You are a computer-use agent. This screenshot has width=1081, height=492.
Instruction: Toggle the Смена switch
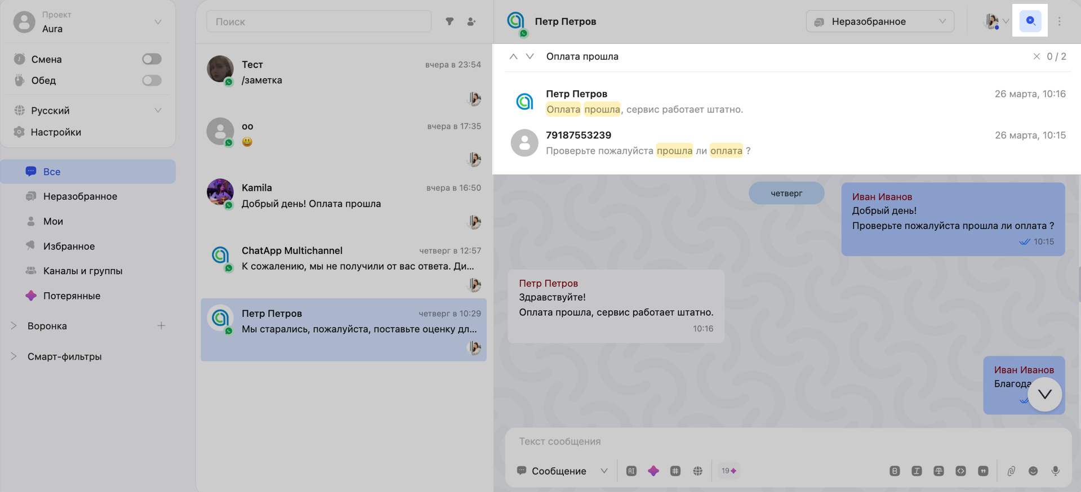[x=152, y=59]
